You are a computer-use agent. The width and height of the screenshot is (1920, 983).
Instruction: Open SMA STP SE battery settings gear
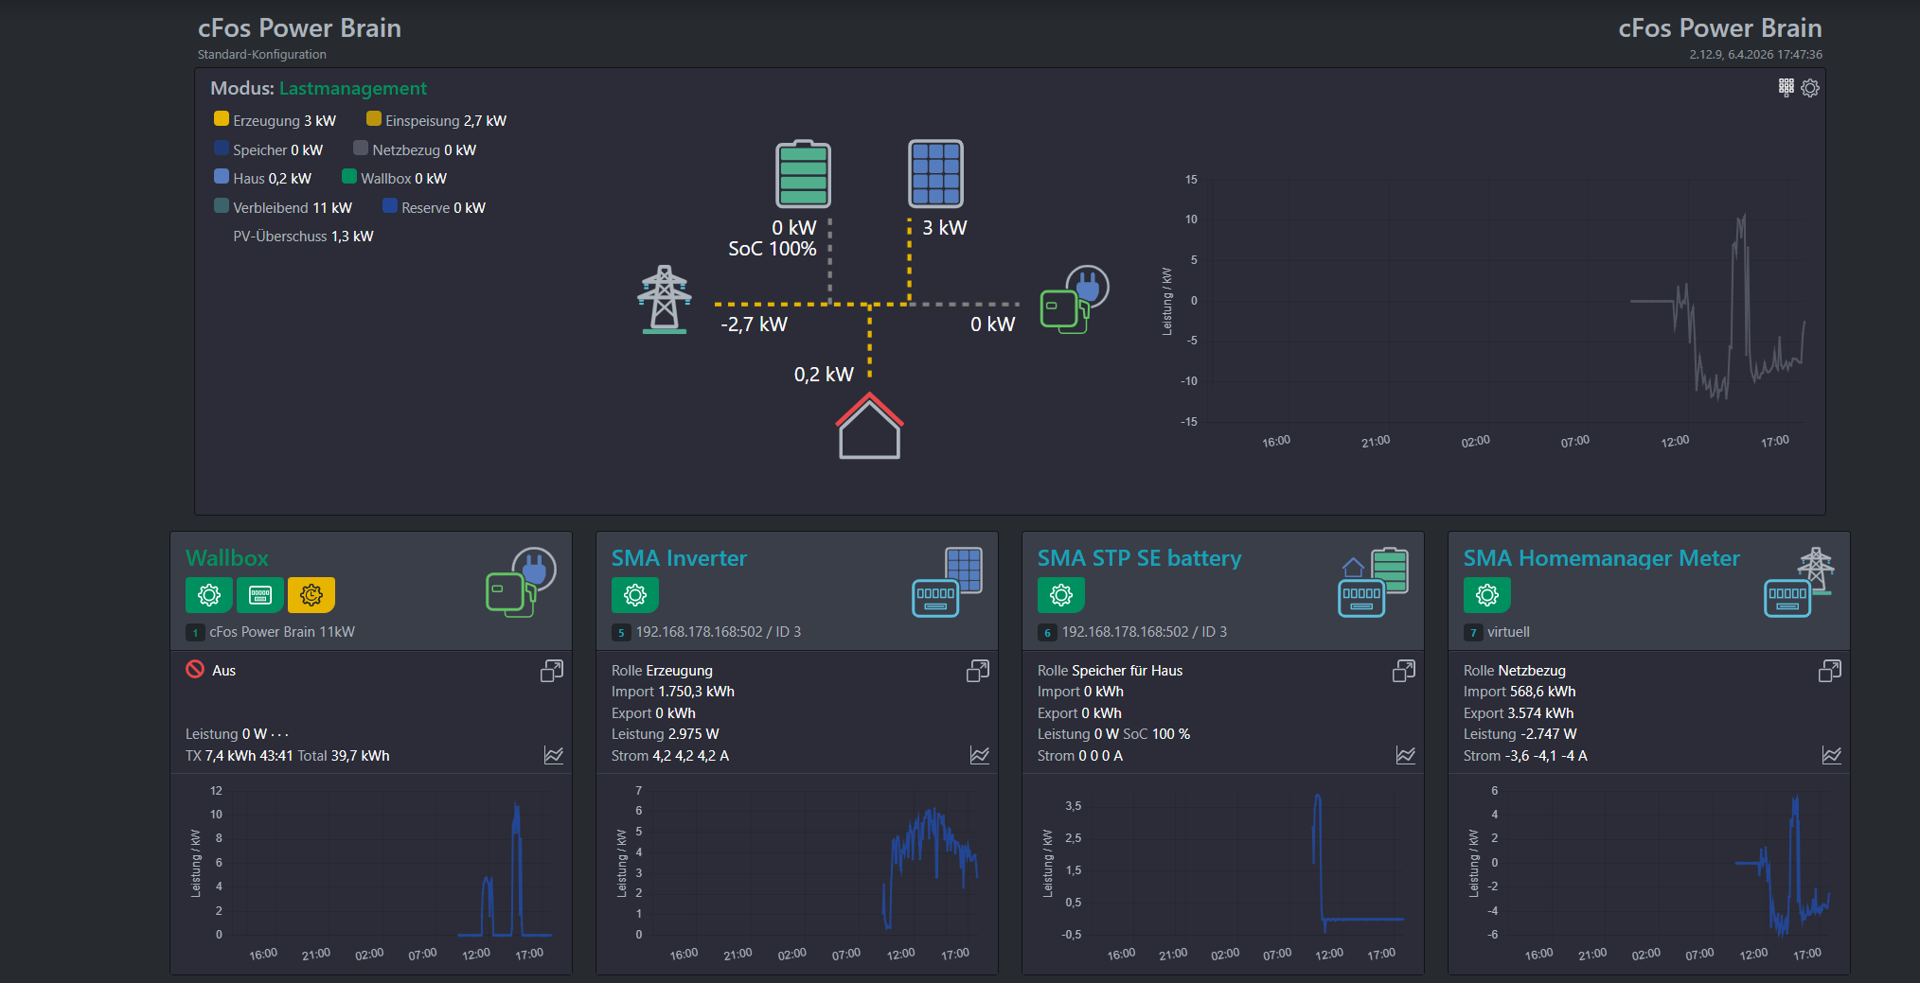click(1061, 595)
